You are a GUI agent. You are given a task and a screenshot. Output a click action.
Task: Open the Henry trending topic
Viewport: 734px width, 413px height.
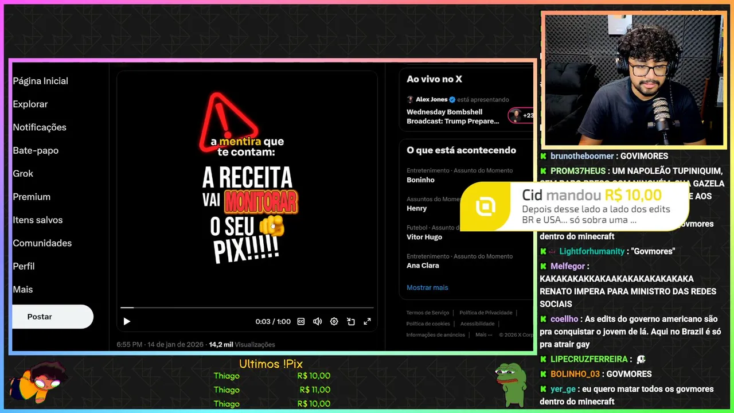pos(416,209)
